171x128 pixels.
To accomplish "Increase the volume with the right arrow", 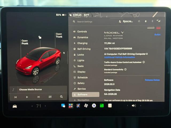I will coord(141,106).
